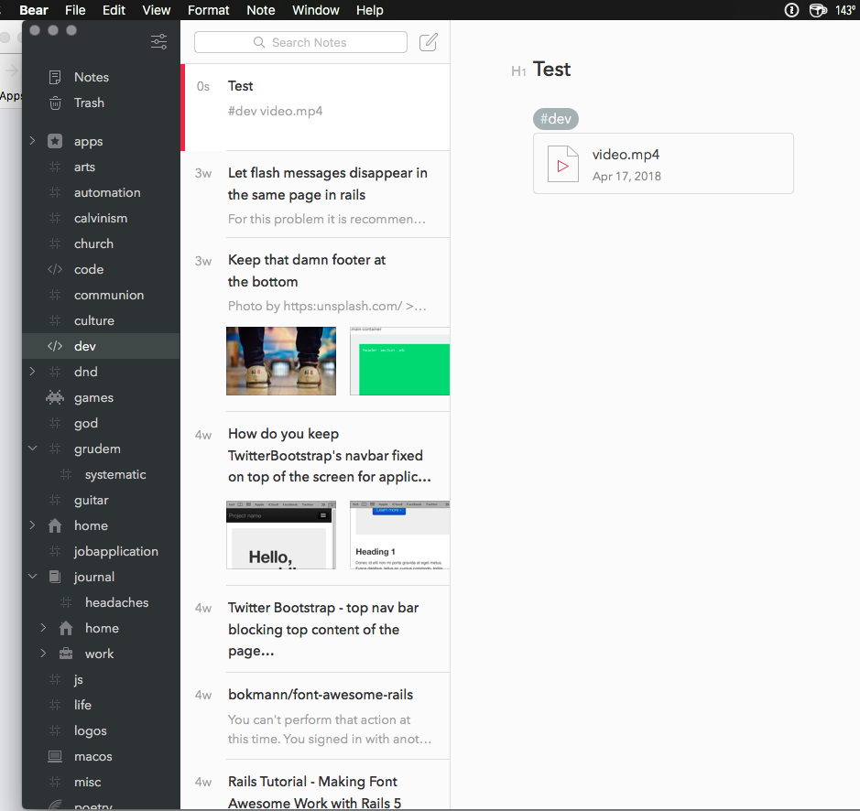Image resolution: width=860 pixels, height=811 pixels.
Task: Expand the apps tag
Action: coord(32,141)
